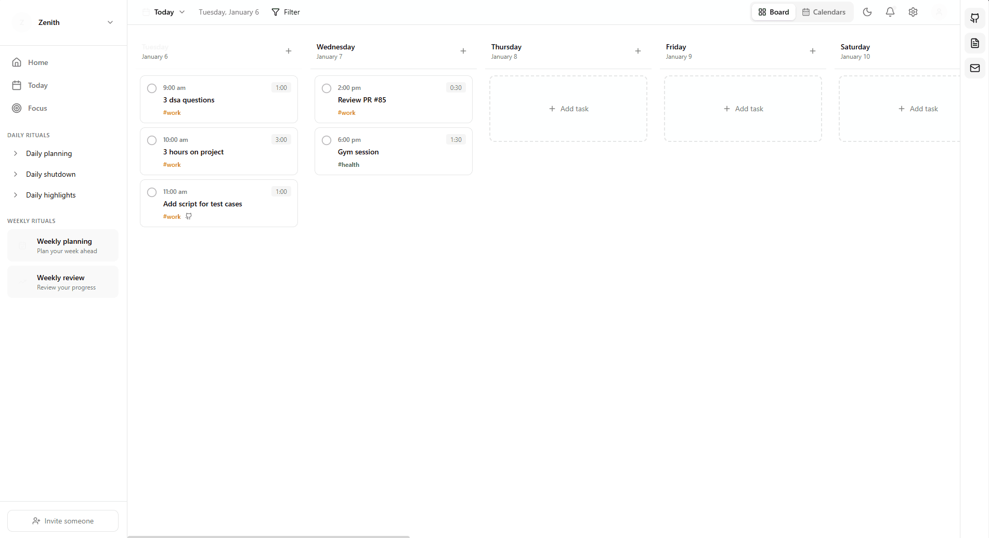Screen dimensions: 989x538
Task: Open the Filter options
Action: tap(285, 11)
